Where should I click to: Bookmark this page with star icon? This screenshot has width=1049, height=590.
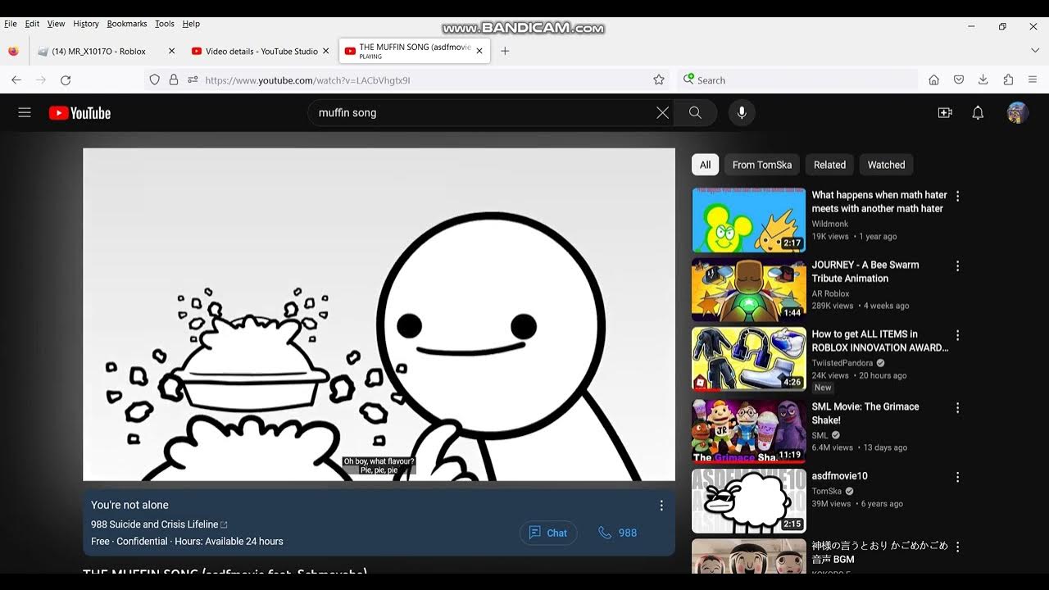[658, 80]
